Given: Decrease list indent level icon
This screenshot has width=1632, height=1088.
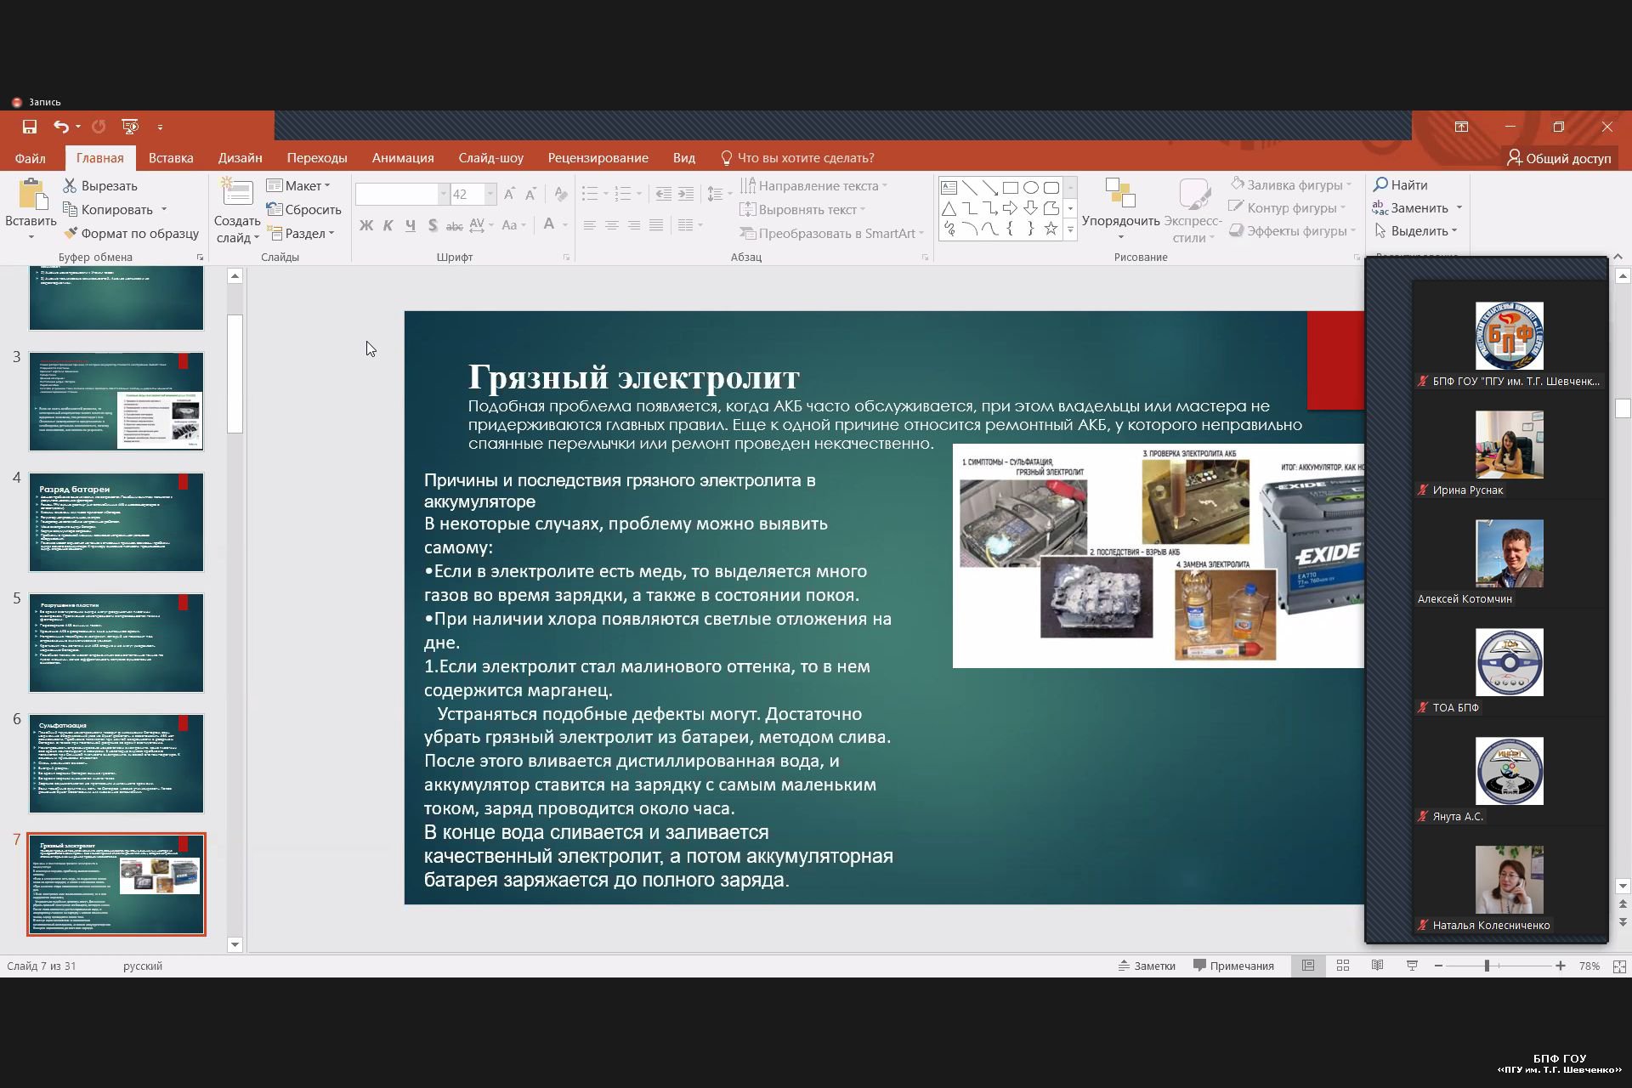Looking at the screenshot, I should click(x=663, y=194).
